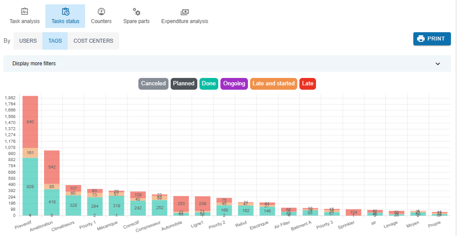457x236 pixels.
Task: Click the Correctif late segment 109
Action: [x=138, y=195]
